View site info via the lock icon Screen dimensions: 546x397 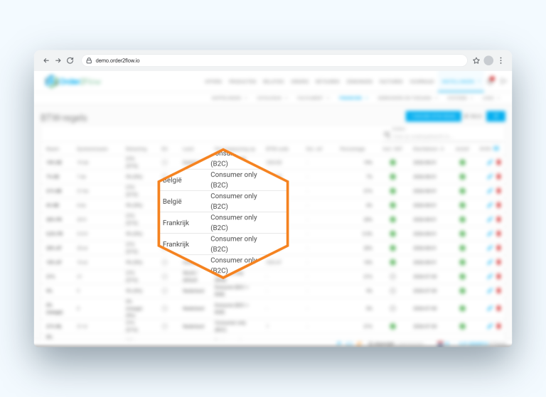click(x=89, y=60)
